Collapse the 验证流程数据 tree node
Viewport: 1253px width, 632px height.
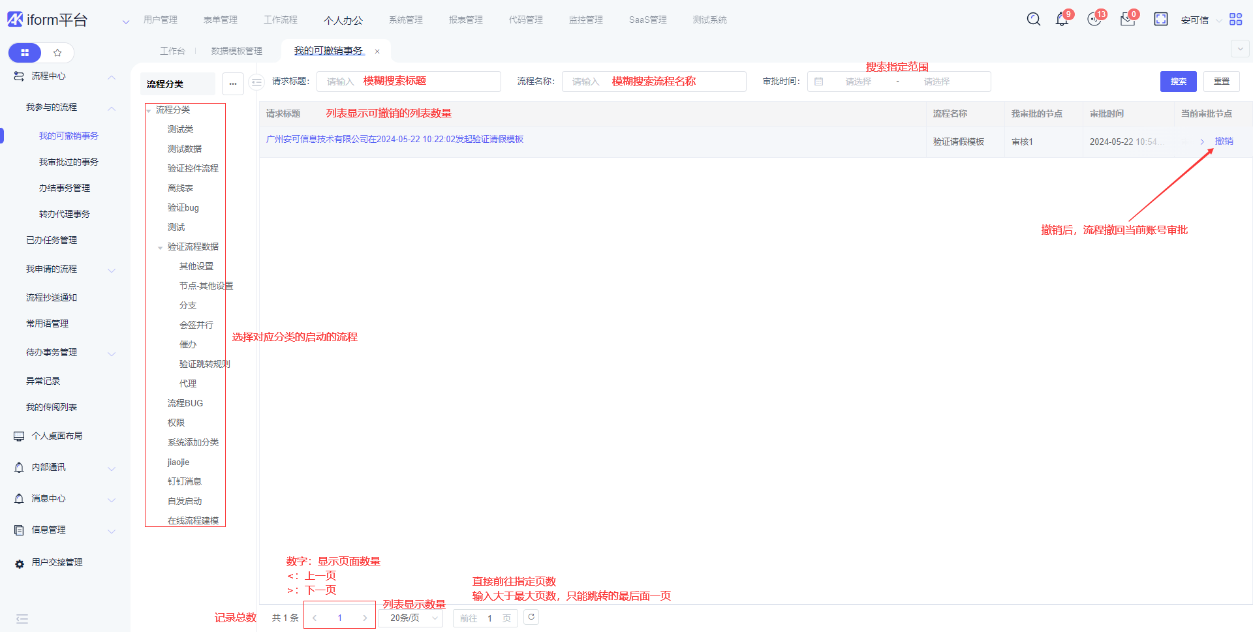pyautogui.click(x=160, y=247)
